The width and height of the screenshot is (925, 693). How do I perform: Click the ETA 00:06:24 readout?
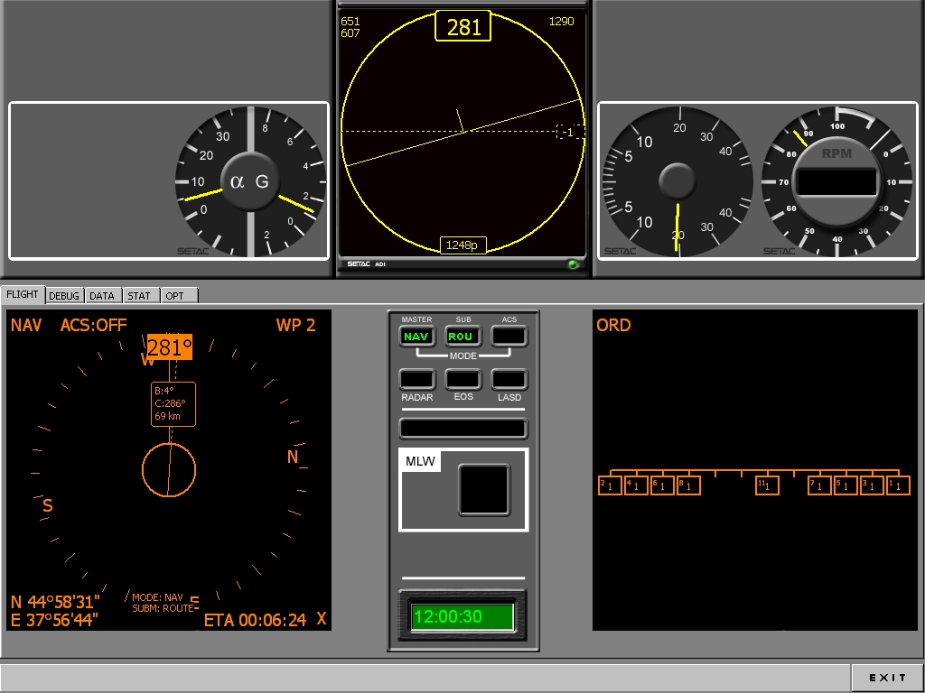(255, 620)
